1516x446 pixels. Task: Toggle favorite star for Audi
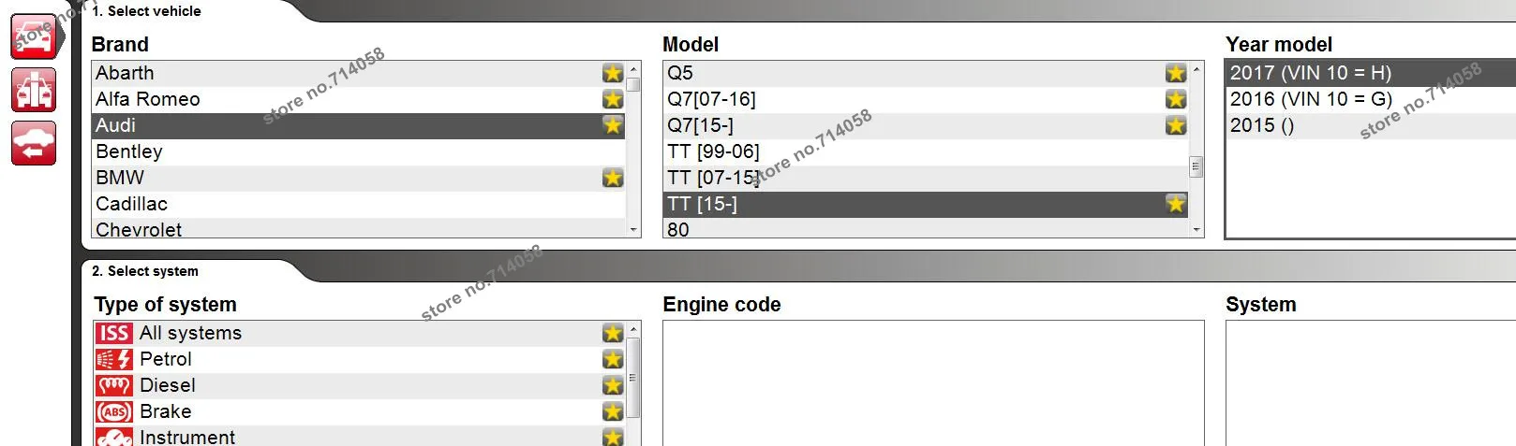click(613, 125)
